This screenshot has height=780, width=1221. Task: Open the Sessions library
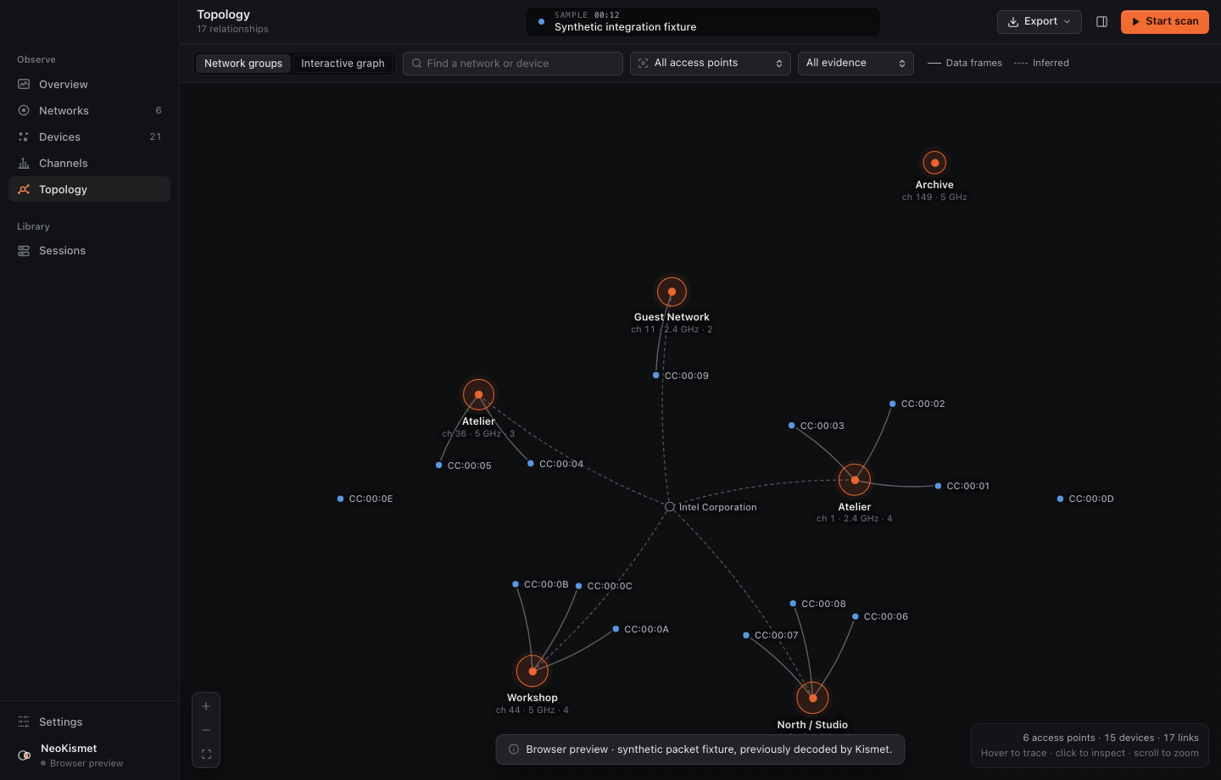pos(89,250)
